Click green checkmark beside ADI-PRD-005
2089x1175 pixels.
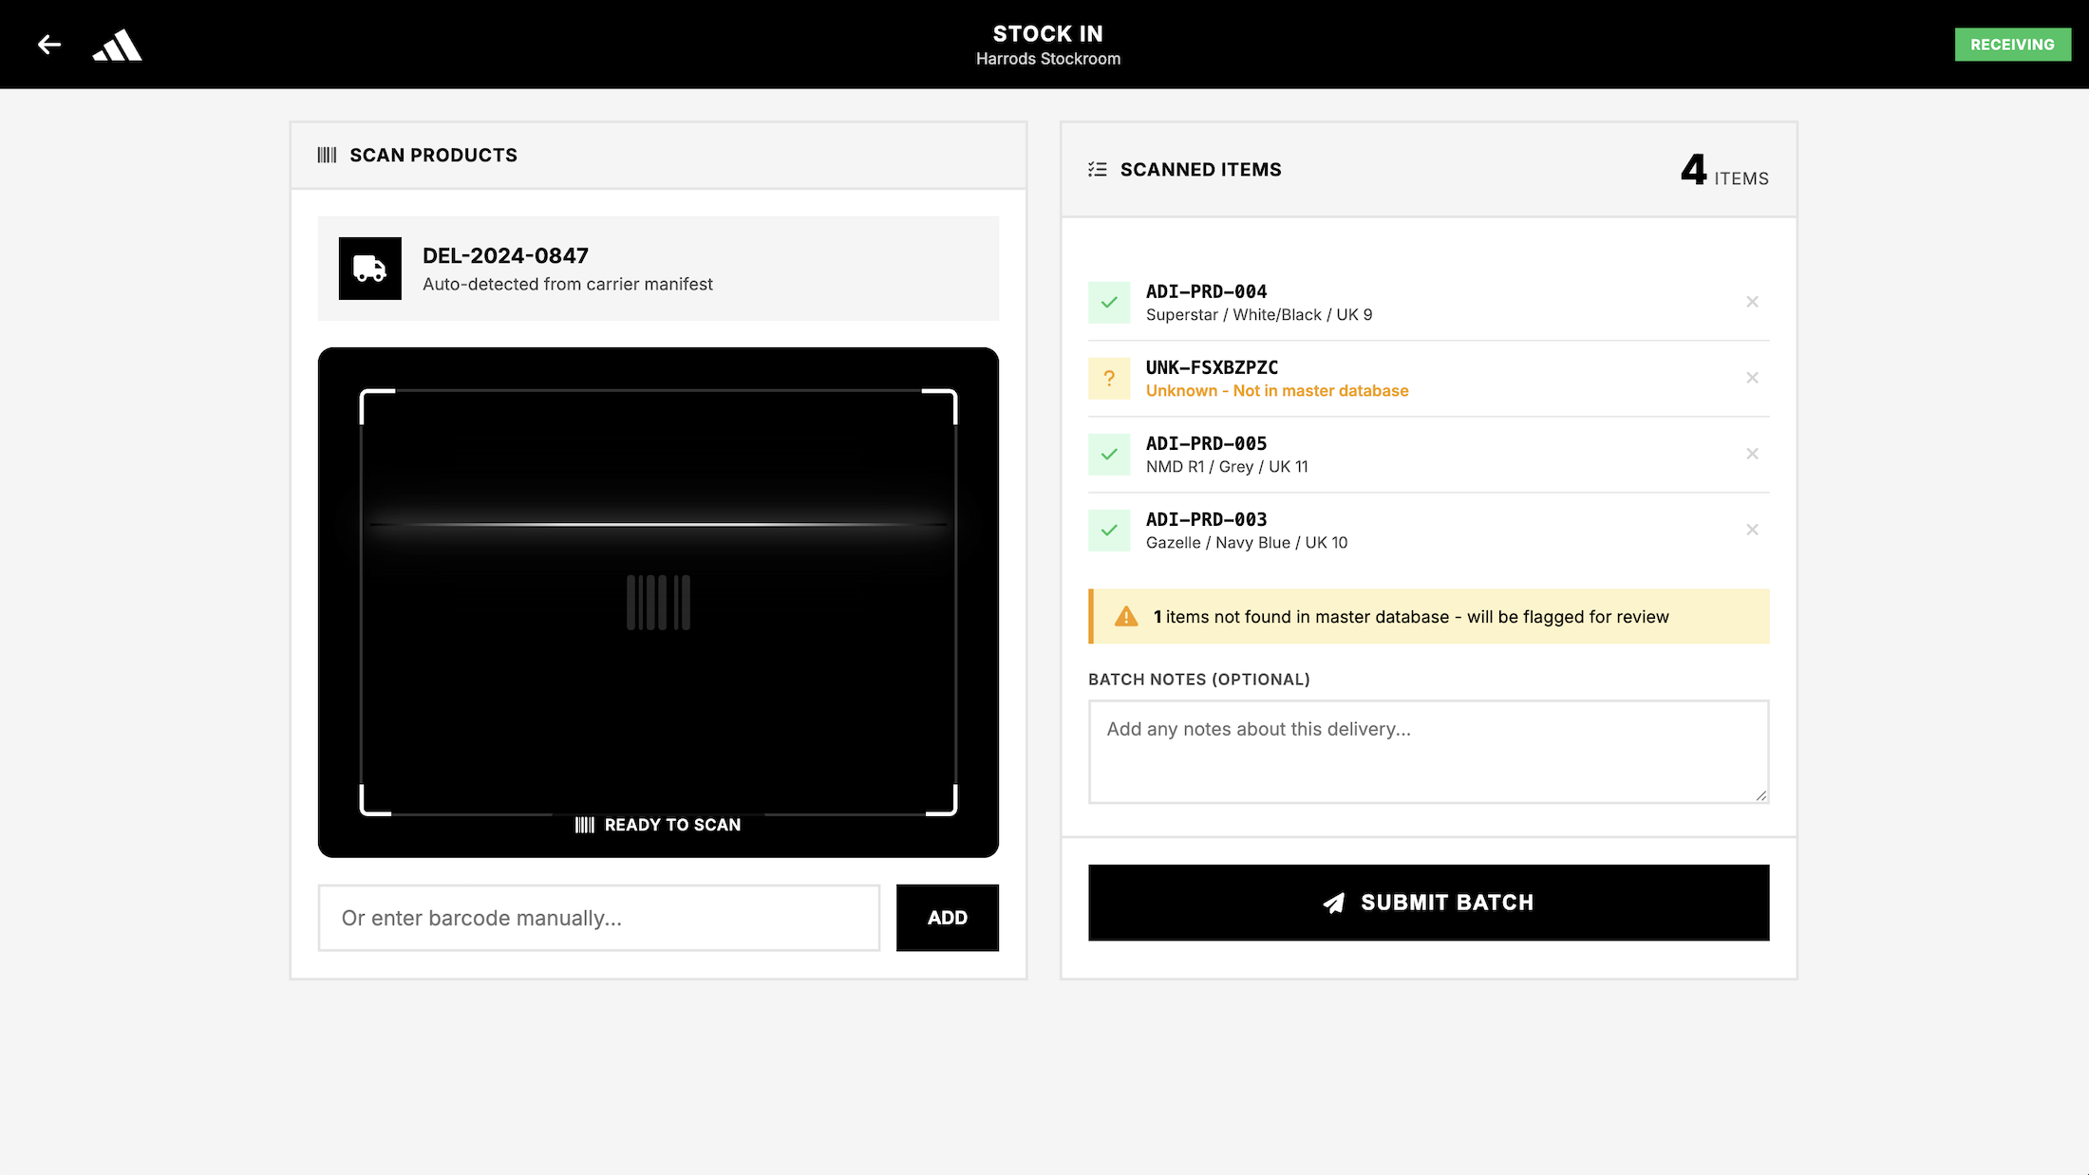pos(1108,455)
